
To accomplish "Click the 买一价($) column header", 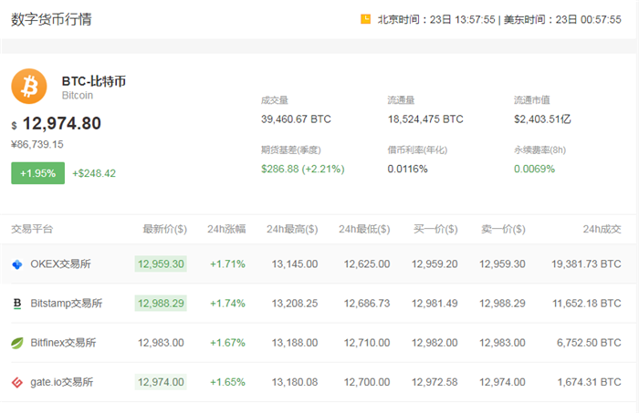I will [x=435, y=229].
